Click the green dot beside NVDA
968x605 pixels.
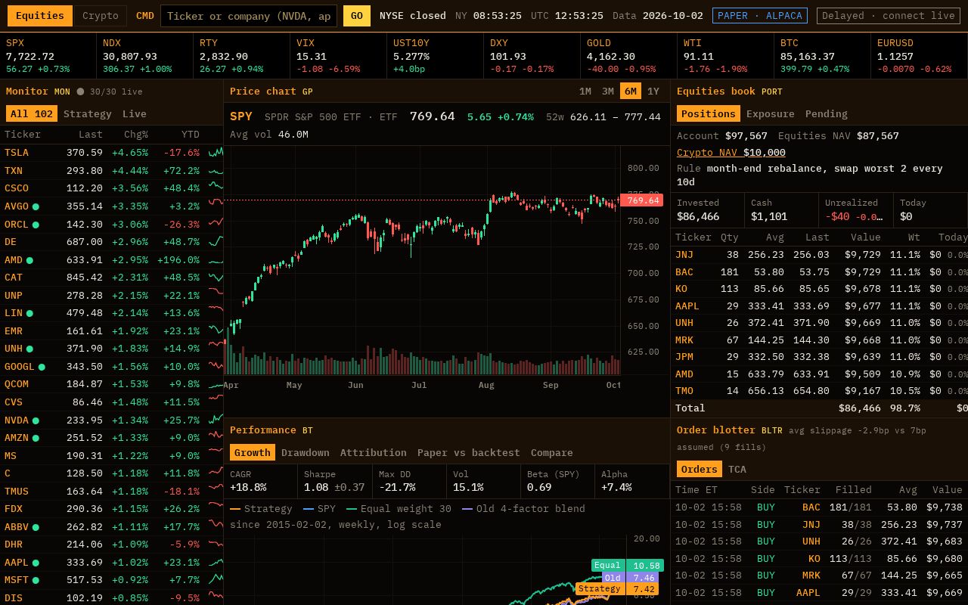(36, 420)
